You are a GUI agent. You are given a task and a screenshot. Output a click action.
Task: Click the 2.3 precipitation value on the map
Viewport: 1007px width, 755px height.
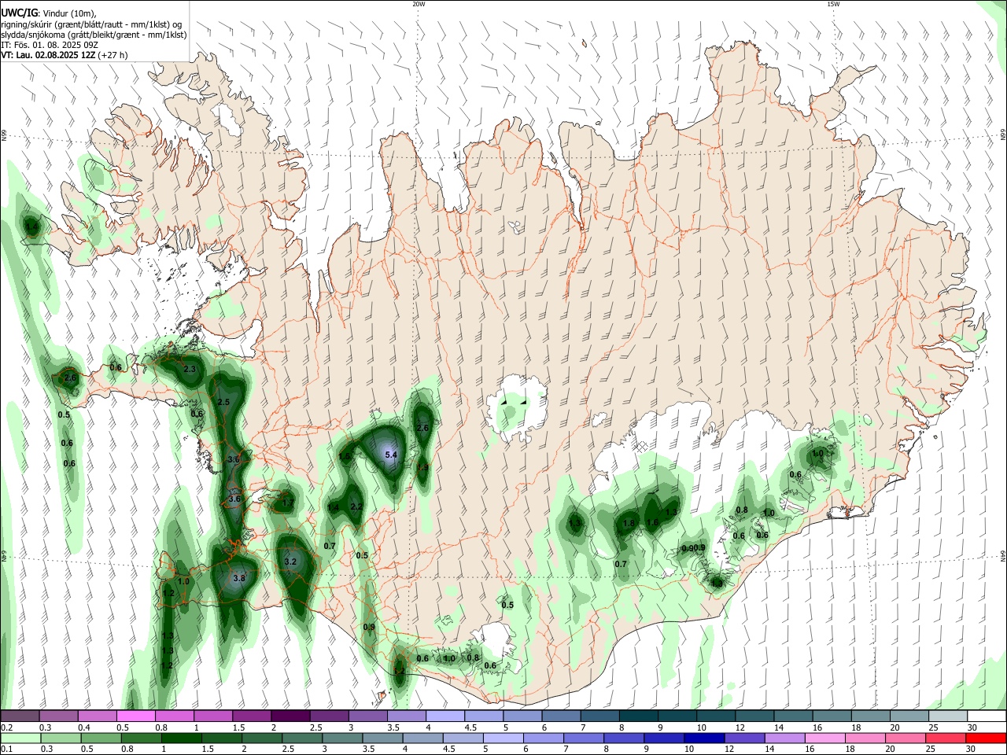click(190, 369)
